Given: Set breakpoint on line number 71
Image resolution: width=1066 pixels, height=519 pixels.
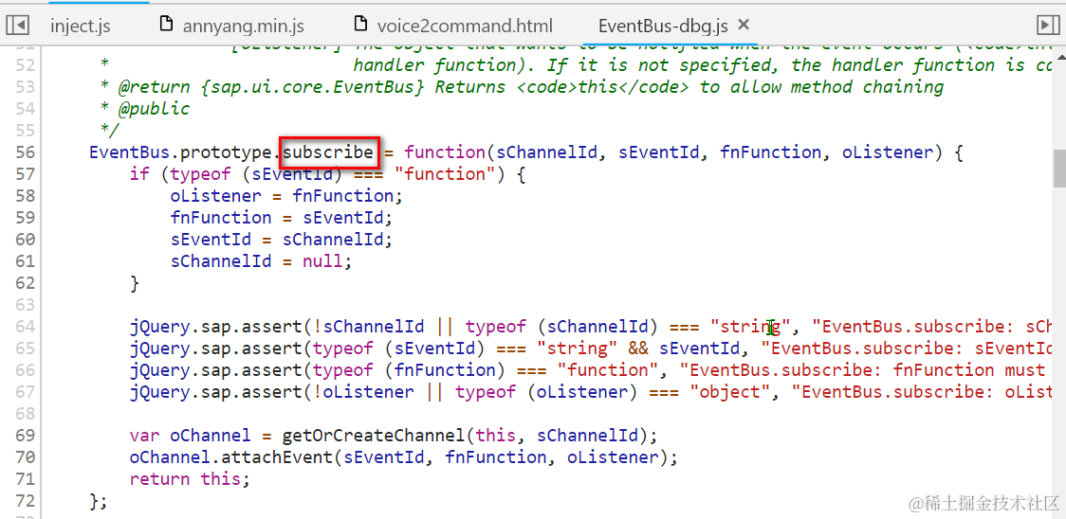Looking at the screenshot, I should point(25,478).
